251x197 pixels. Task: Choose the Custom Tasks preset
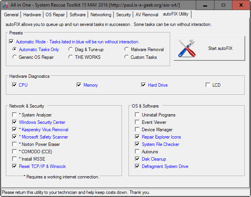click(126, 57)
